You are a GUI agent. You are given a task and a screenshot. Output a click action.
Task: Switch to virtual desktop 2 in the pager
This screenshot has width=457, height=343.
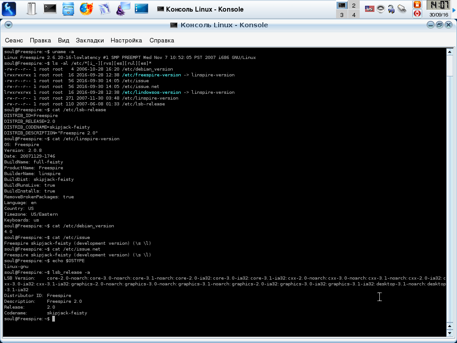pyautogui.click(x=353, y=5)
